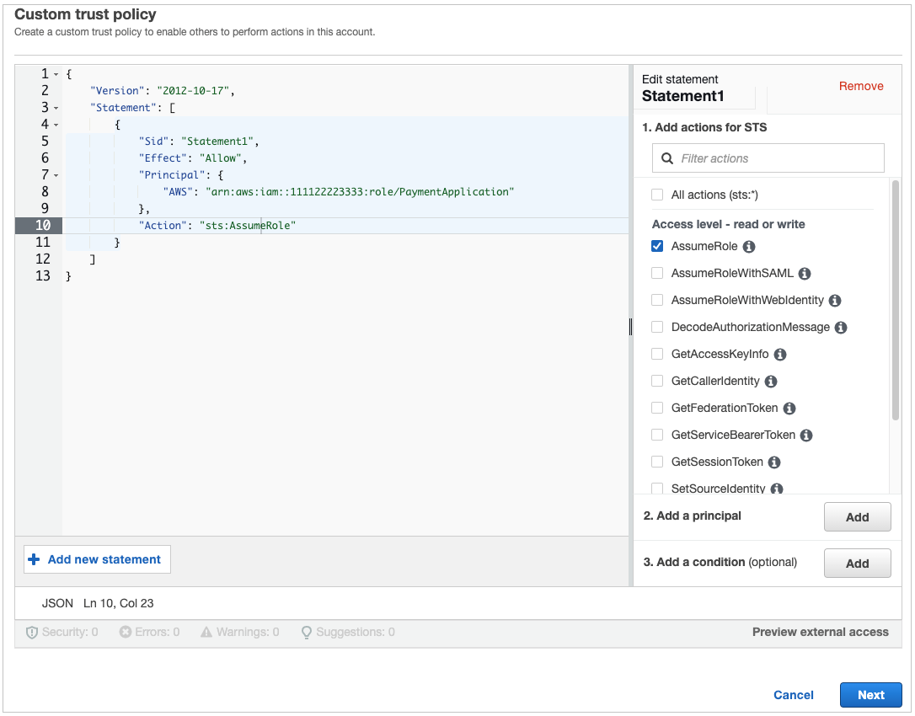Image resolution: width=915 pixels, height=716 pixels.
Task: Click the actions list vertical scrollbar
Action: coord(895,303)
